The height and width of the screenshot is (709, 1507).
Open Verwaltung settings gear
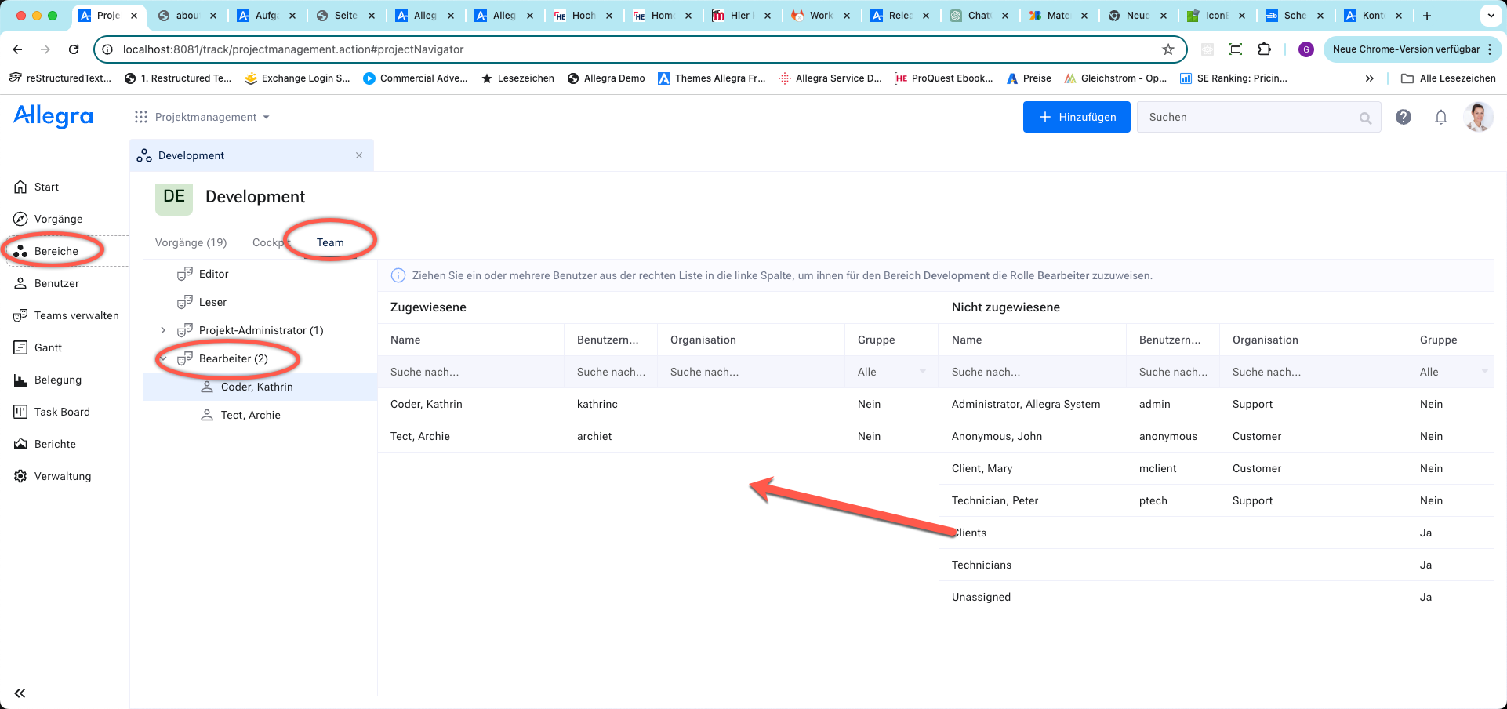[21, 476]
